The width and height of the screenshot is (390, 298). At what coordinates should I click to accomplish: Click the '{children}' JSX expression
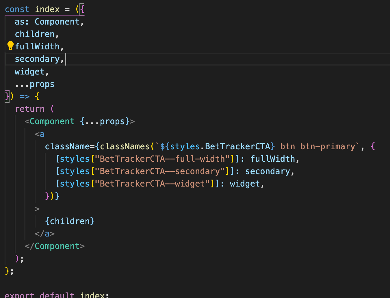click(70, 221)
